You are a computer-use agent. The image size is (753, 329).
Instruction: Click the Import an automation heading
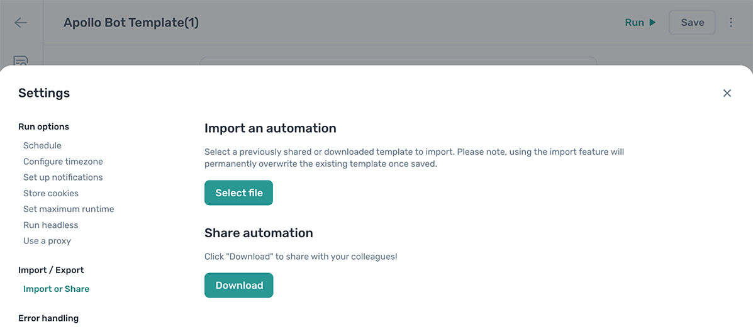click(271, 128)
